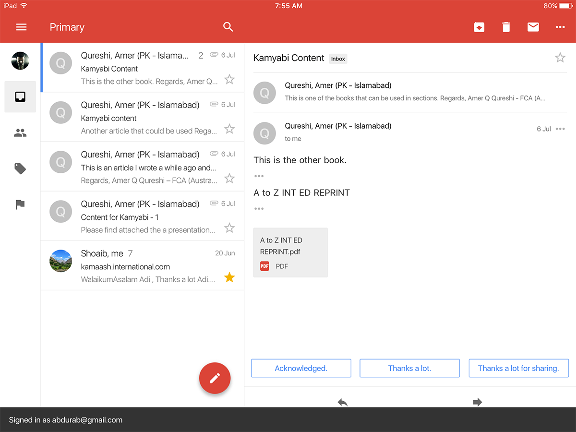Tap the Q avatar on the 'Content for Kamyabi - 1' row
This screenshot has width=576, height=432.
pyautogui.click(x=61, y=212)
